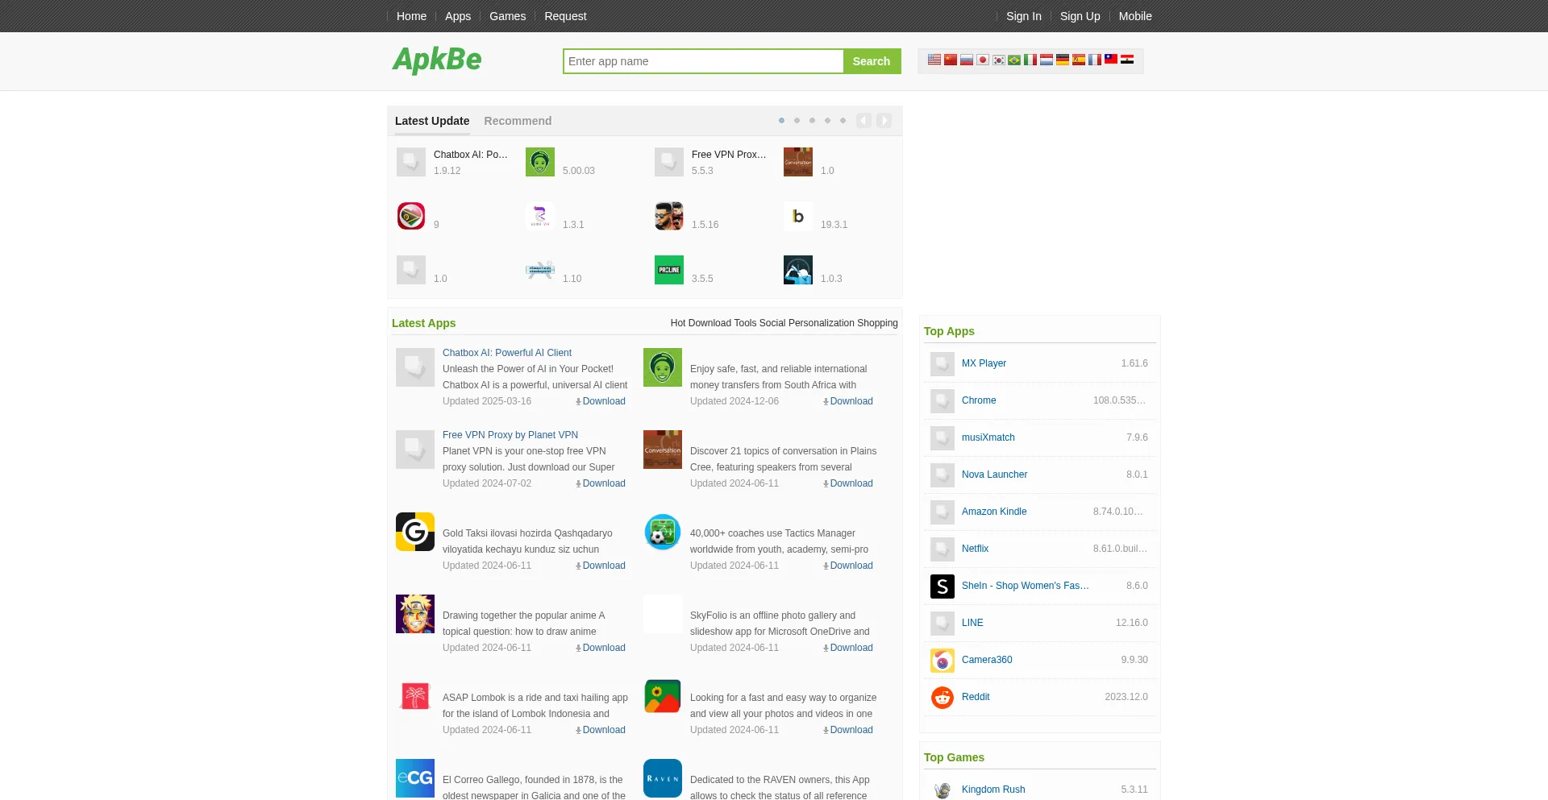Screen dimensions: 1548x800
Task: Open the PROLINE app icon in Latest Update
Action: pyautogui.click(x=668, y=269)
